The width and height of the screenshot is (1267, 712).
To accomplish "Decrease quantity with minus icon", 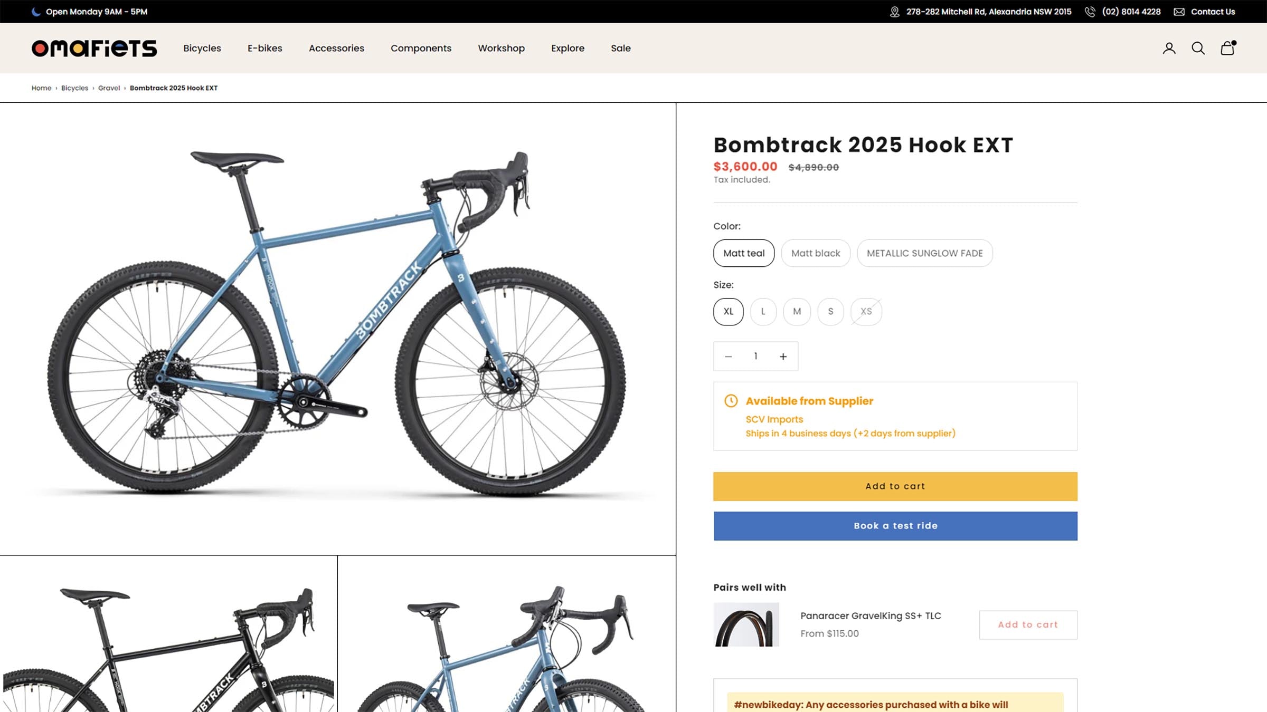I will [729, 357].
